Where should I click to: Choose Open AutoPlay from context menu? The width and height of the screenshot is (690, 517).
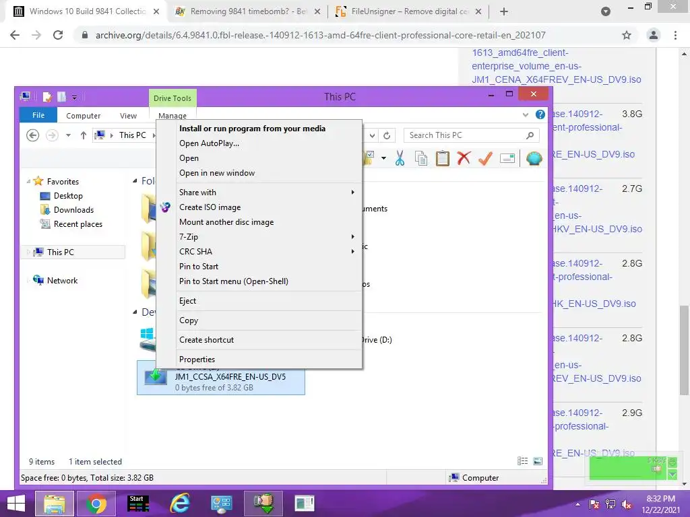209,143
